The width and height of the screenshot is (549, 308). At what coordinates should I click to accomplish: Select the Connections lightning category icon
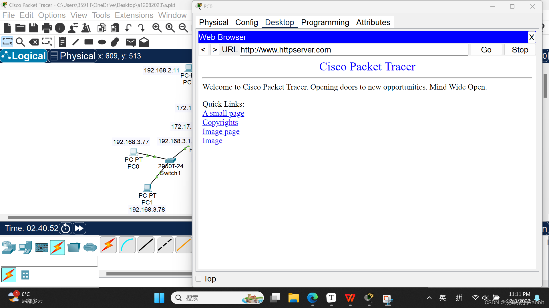pos(57,247)
